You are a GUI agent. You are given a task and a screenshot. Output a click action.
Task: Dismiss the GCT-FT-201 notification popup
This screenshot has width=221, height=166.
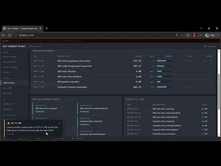[x=59, y=123]
